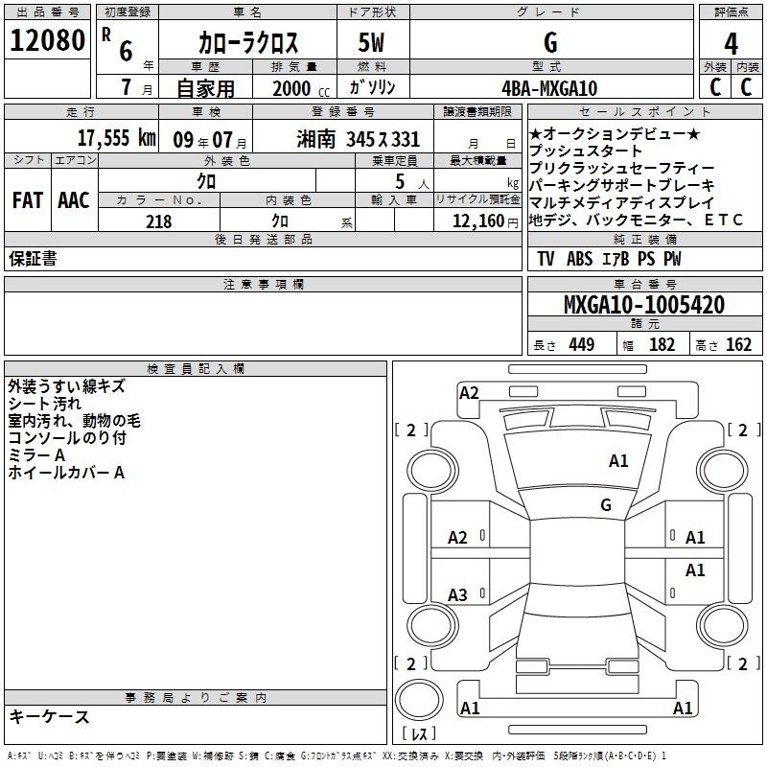Click the A1 marker on the hood
767x767 pixels.
pos(618,461)
